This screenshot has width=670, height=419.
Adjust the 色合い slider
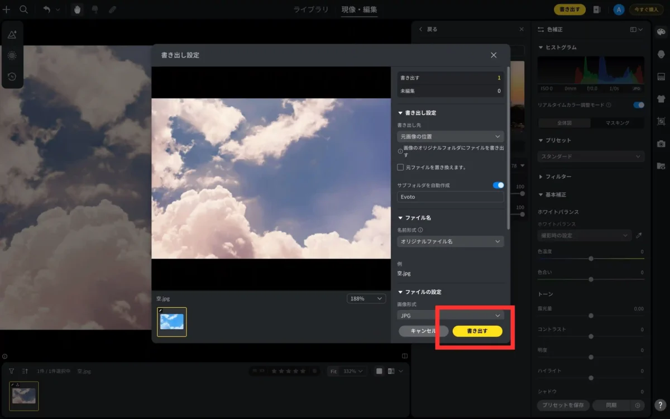[591, 279]
